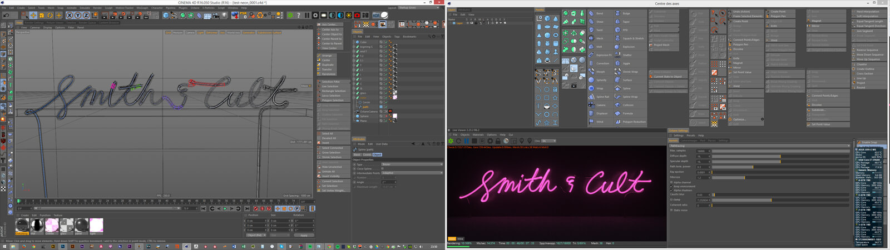Toggle visibility dots for the Cube object

click(384, 42)
